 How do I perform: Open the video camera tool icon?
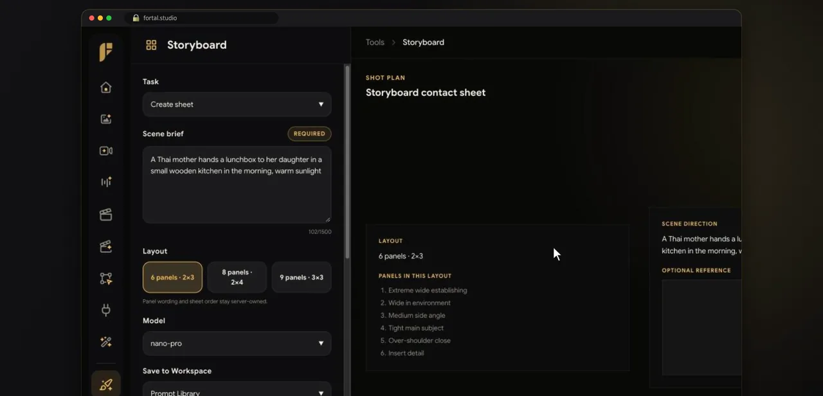click(x=106, y=150)
